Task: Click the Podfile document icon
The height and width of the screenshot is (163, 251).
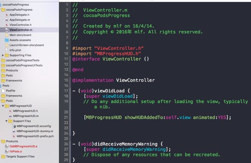Action: (x=3, y=91)
